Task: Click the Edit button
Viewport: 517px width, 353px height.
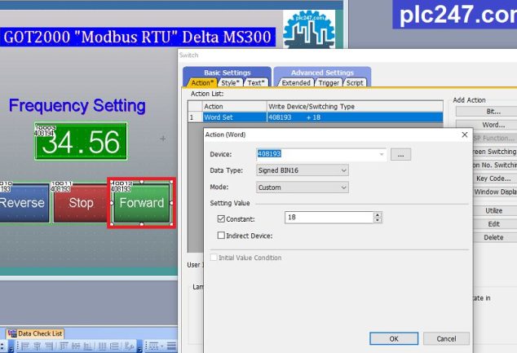Action: 493,224
